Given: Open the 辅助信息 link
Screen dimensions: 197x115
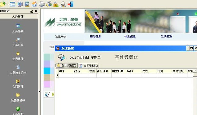Looking at the screenshot, I should 130,37.
